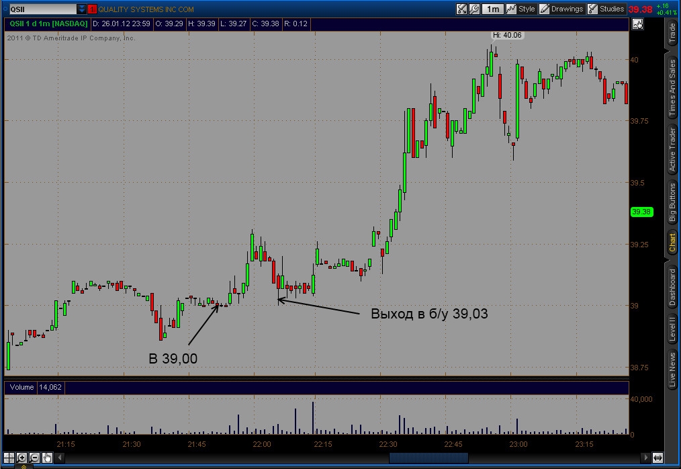
Task: Click the Hi: 40.06 price marker
Action: 507,35
